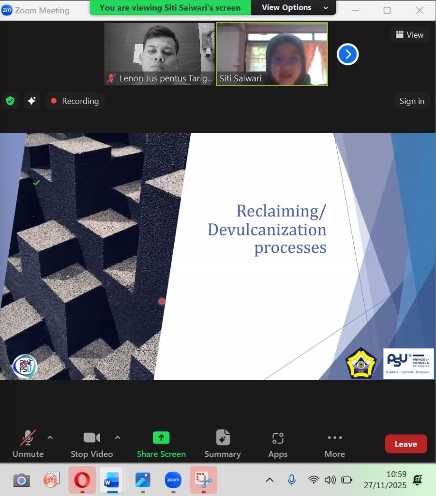Click the More options ellipsis

tap(334, 444)
